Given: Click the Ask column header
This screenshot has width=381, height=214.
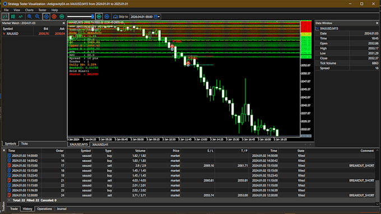Looking at the screenshot, I should tap(62, 28).
